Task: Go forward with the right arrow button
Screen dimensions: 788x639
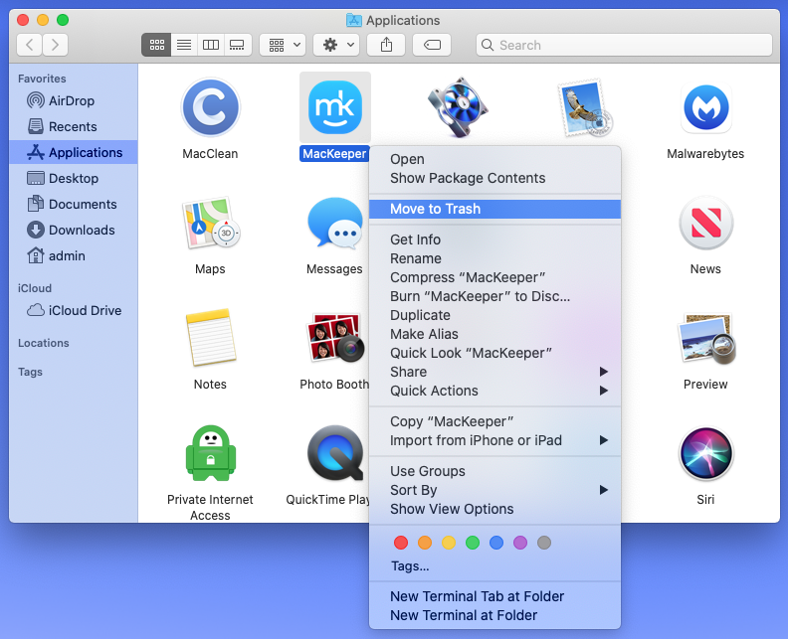Action: point(56,45)
